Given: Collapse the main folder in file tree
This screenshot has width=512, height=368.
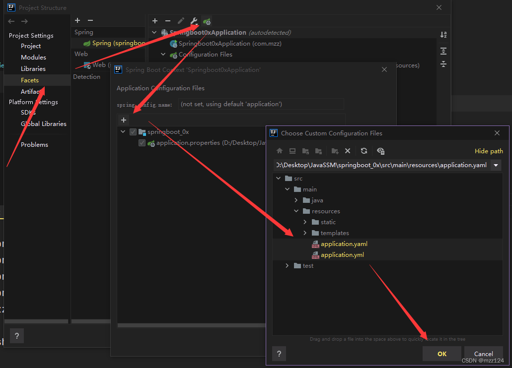Looking at the screenshot, I should coord(288,189).
